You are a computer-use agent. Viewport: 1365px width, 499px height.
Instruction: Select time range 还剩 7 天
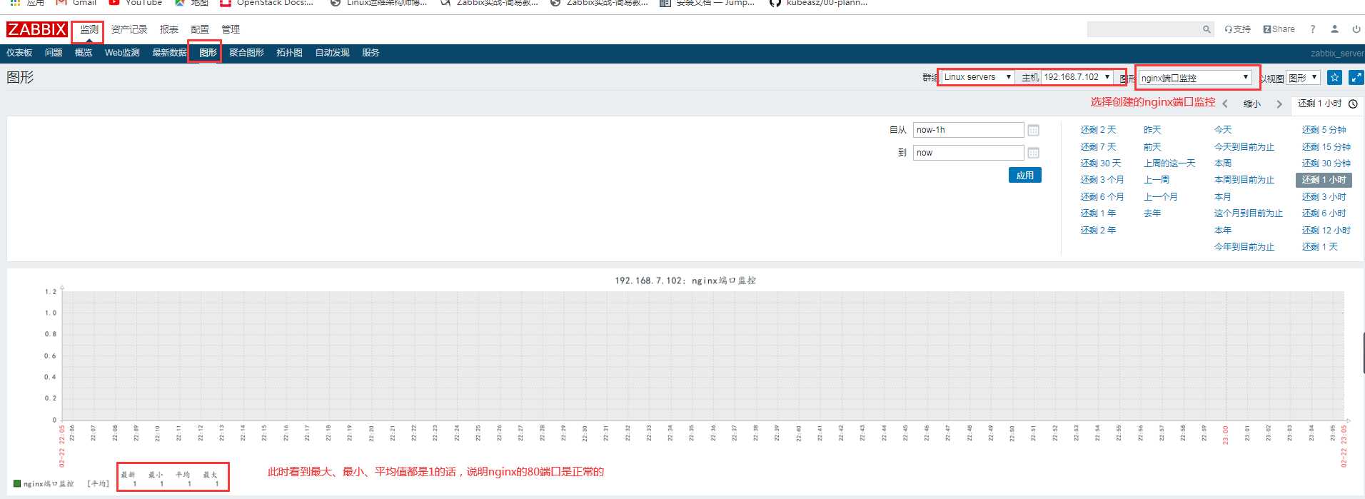[x=1098, y=147]
